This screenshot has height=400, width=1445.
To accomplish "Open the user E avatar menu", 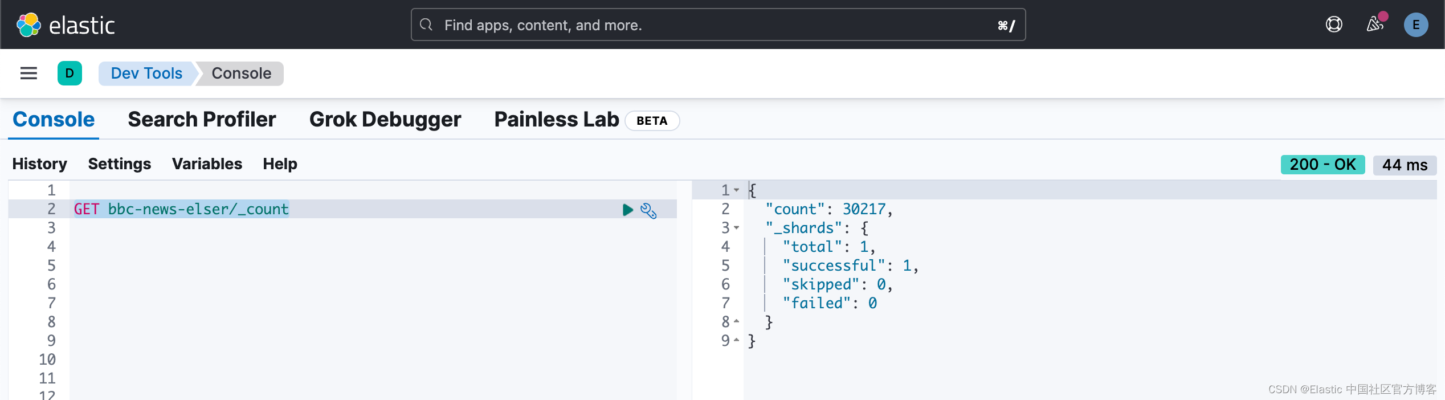I will coord(1416,25).
